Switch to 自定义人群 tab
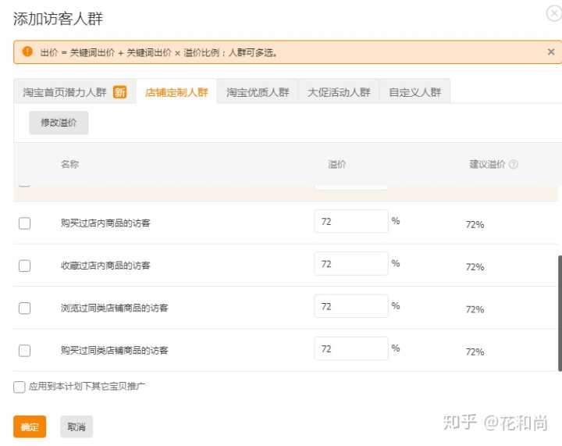Viewport: 562px width, 446px height. pos(415,92)
